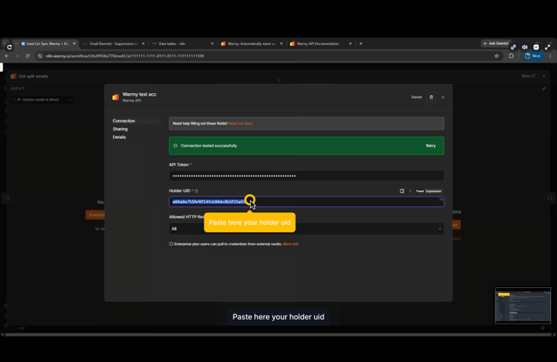557x362 pixels.
Task: Switch to the Sharing section
Action: click(120, 129)
